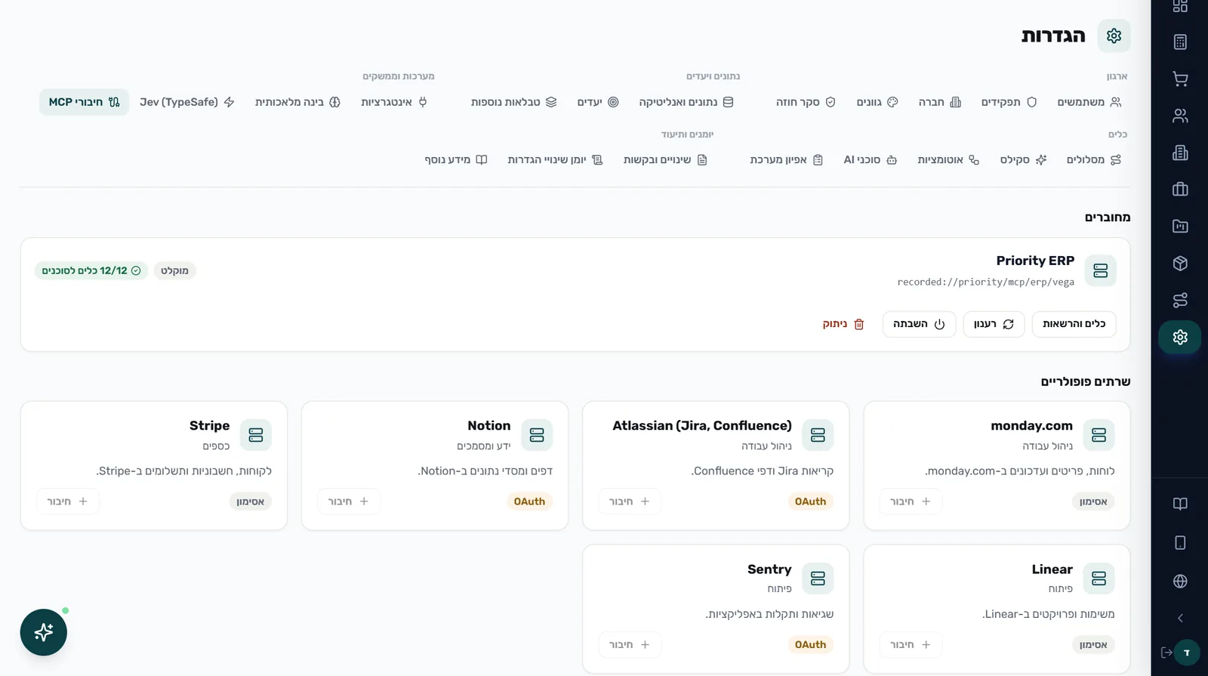Click the user avatar at sidebar bottom
Image resolution: width=1208 pixels, height=676 pixels.
pos(1187,652)
